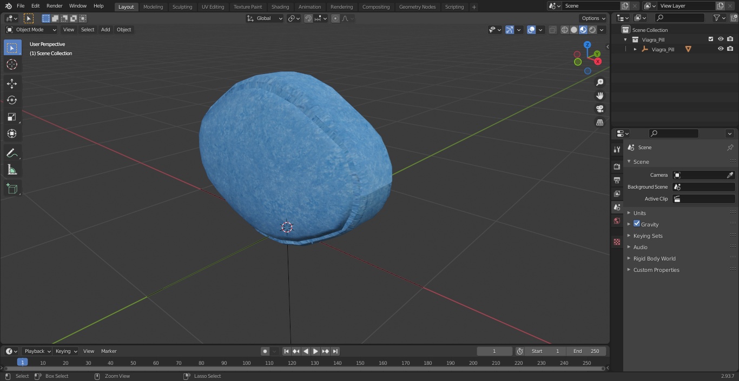Screen dimensions: 739x381
Task: Switch perspective/orthographic grid icon
Action: pyautogui.click(x=599, y=123)
